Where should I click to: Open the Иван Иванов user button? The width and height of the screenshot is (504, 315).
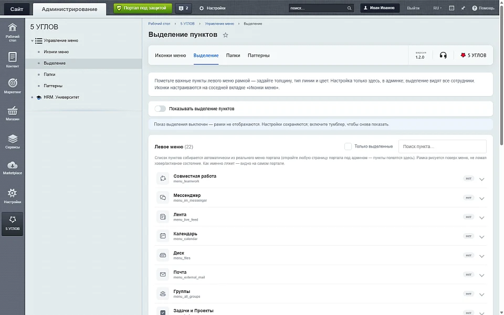[x=380, y=8]
